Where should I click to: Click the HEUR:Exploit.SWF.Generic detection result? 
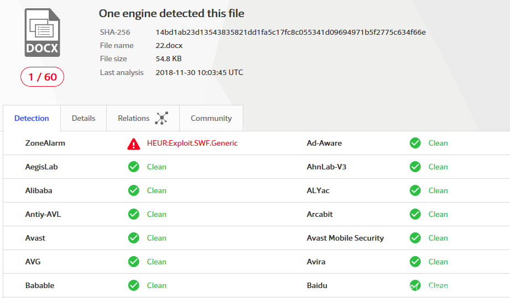192,143
